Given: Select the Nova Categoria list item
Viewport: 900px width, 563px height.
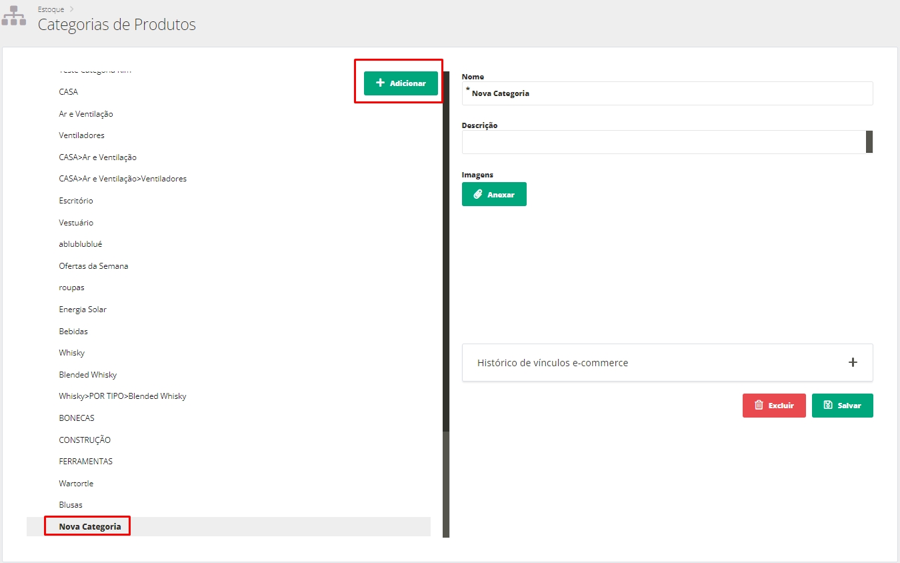Looking at the screenshot, I should tap(90, 526).
